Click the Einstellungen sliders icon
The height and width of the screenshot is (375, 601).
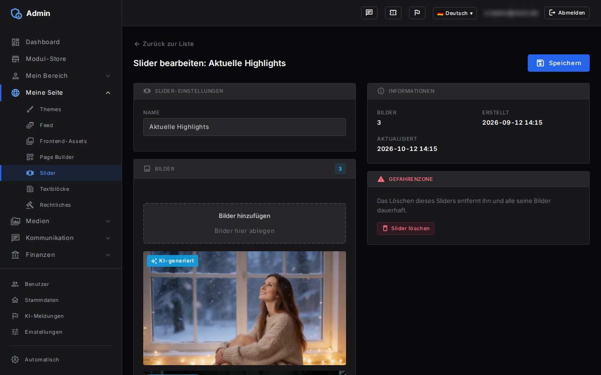click(x=15, y=332)
